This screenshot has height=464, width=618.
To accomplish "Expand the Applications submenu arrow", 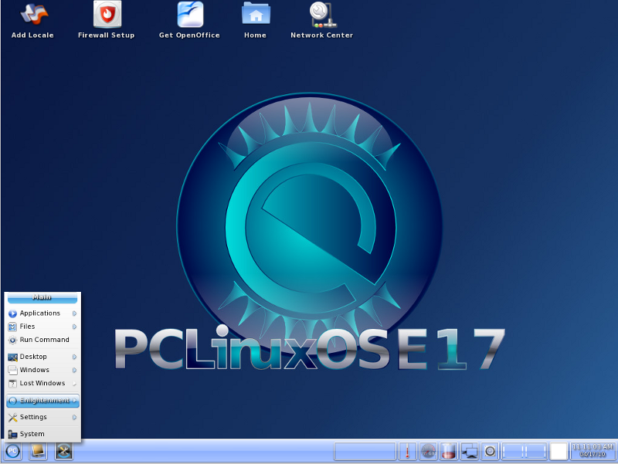I will [x=74, y=313].
